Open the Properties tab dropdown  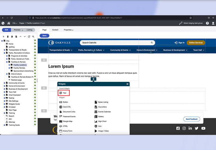click(x=68, y=30)
